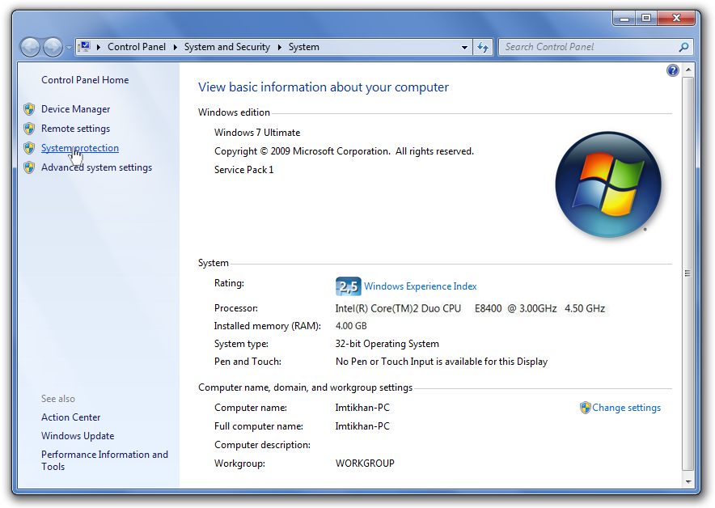Open Advanced system settings link
The width and height of the screenshot is (715, 508).
tap(97, 167)
